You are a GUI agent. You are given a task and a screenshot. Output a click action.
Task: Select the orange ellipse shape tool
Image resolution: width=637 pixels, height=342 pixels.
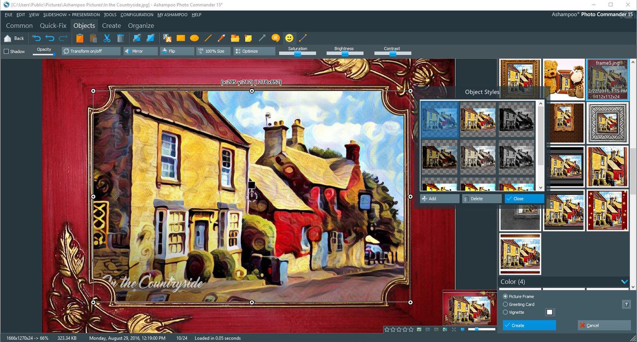[x=195, y=38]
